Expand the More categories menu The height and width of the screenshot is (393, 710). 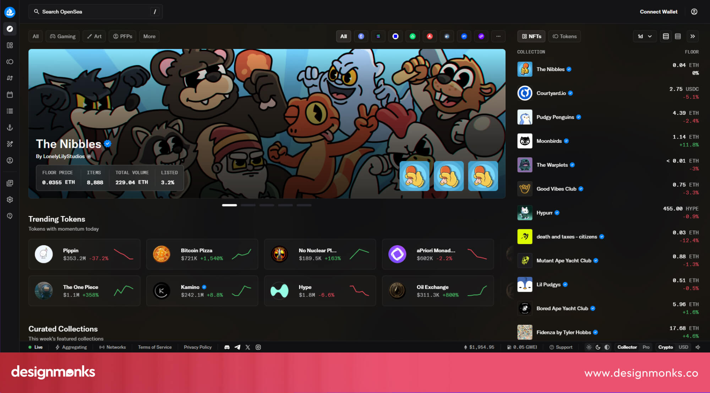[x=149, y=36]
